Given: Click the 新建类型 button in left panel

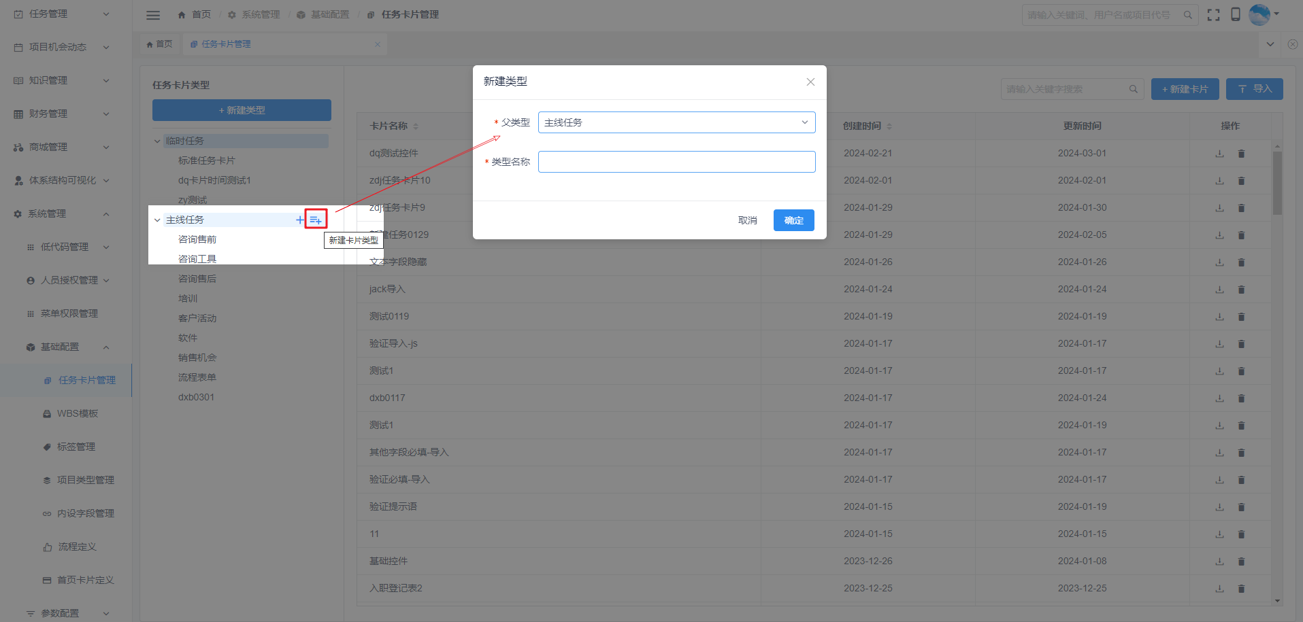Looking at the screenshot, I should click(242, 110).
